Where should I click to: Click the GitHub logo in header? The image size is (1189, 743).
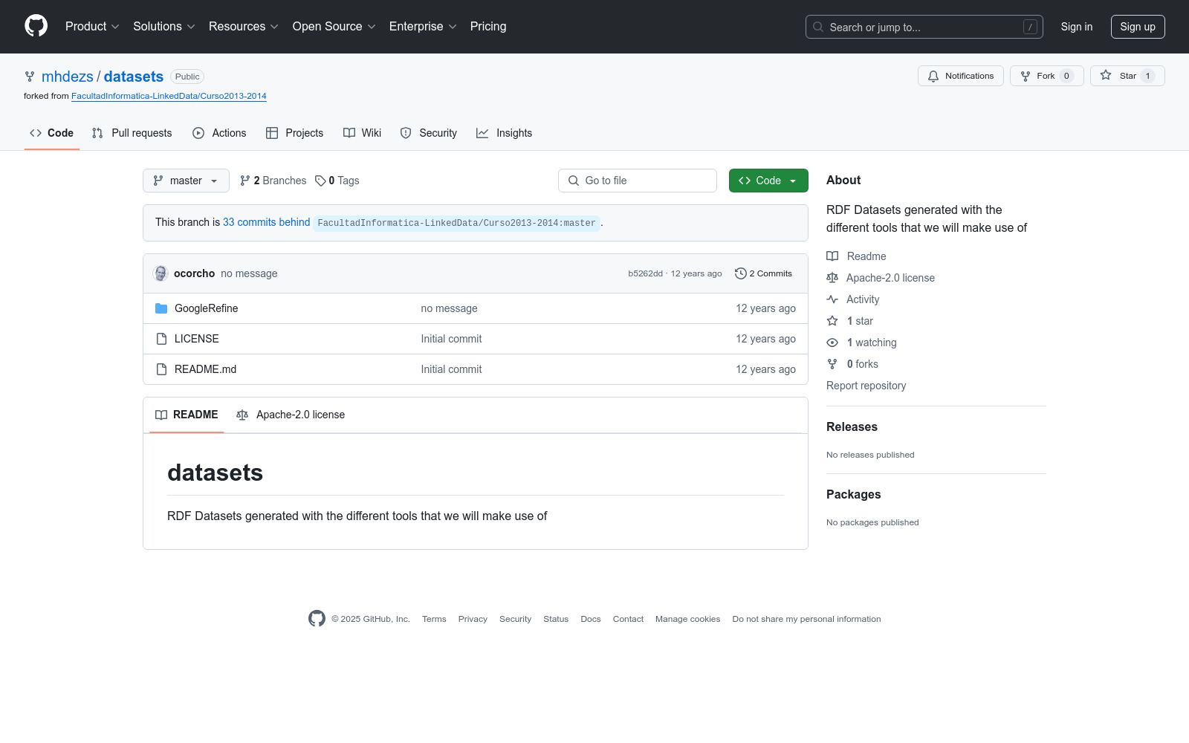pos(36,26)
